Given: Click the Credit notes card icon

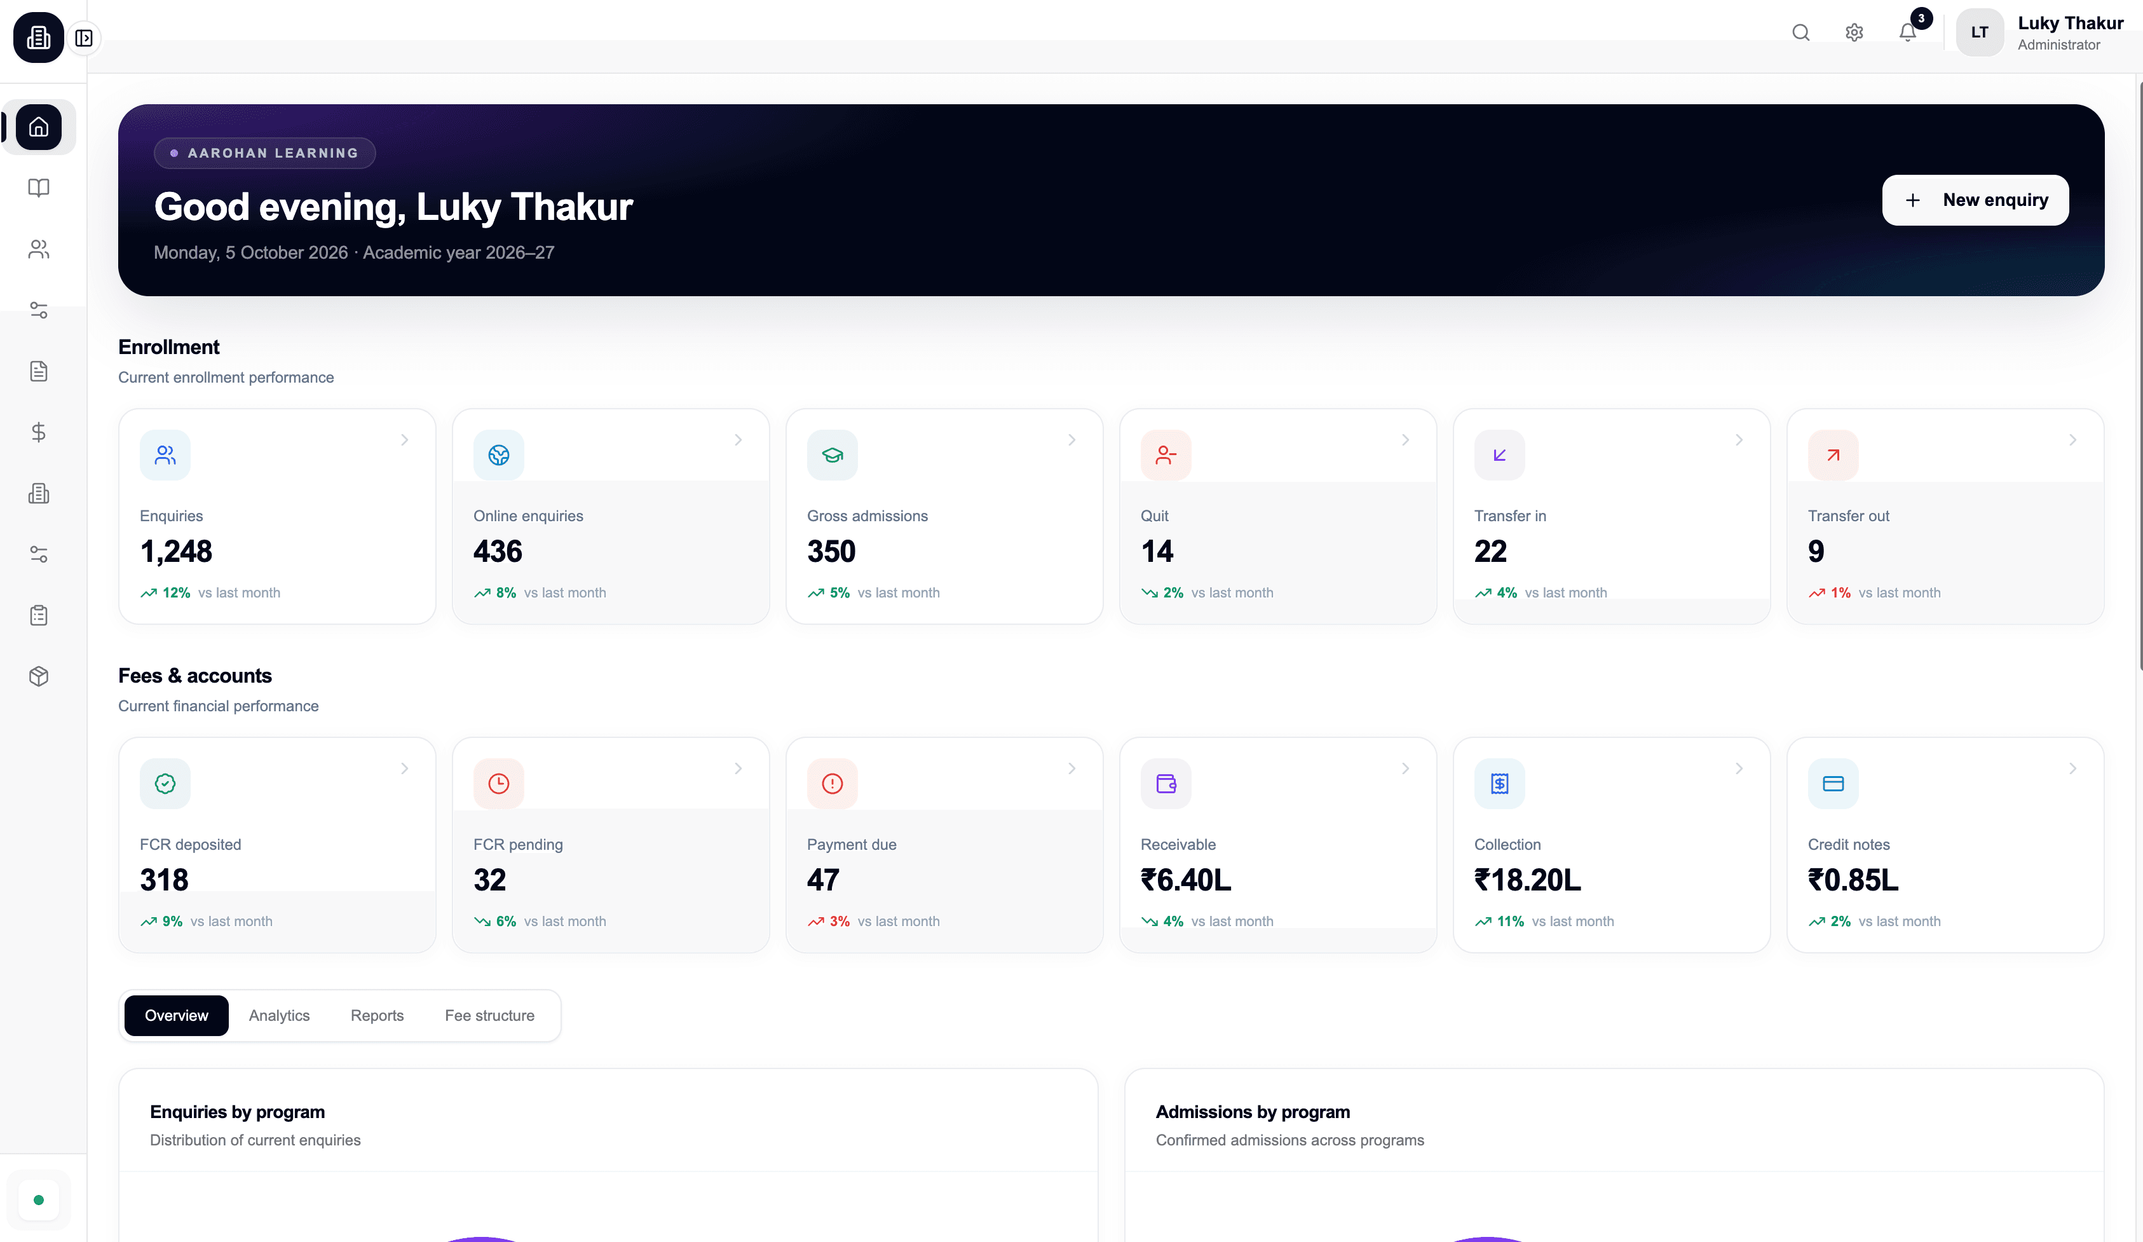Looking at the screenshot, I should point(1833,784).
